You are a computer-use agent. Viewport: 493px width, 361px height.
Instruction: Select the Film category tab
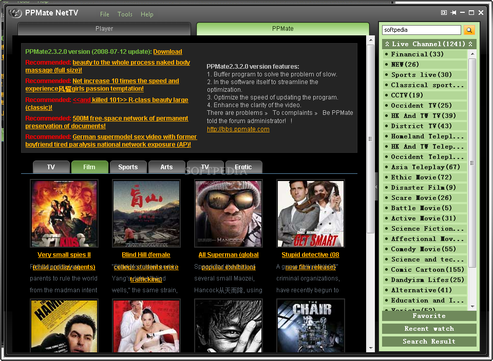[x=89, y=167]
